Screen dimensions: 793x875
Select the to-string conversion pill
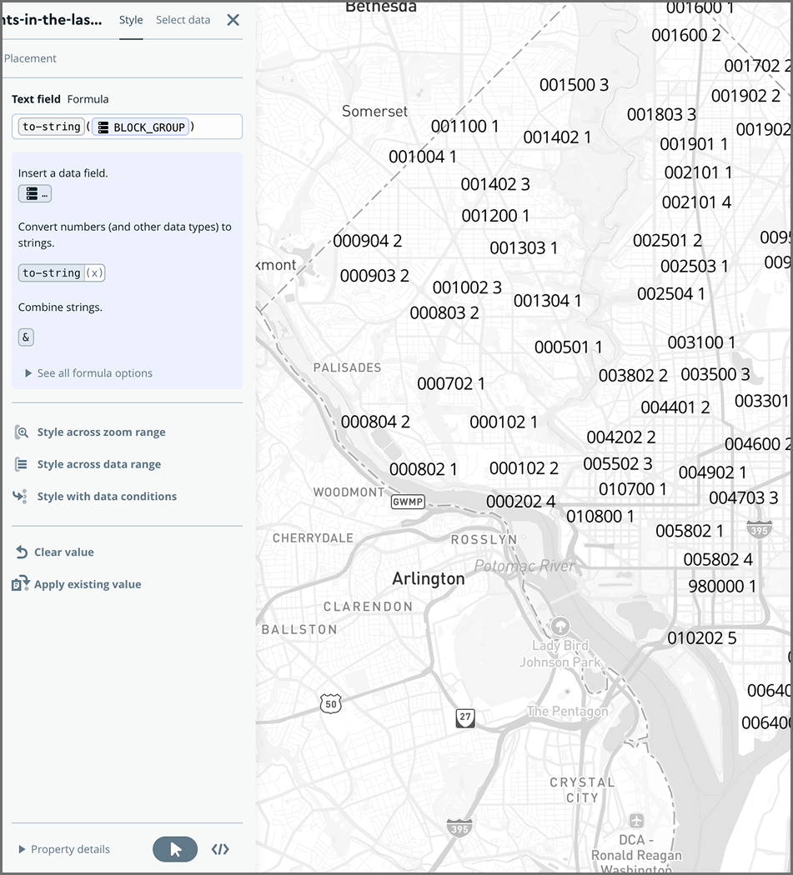tap(61, 272)
